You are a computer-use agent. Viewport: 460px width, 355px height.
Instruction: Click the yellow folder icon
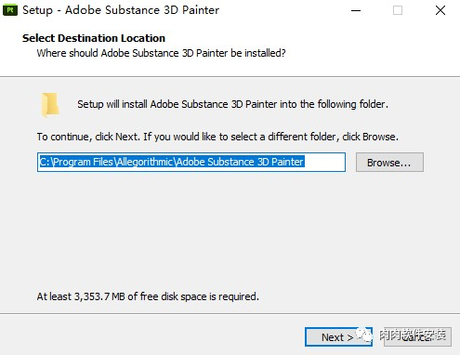(50, 105)
